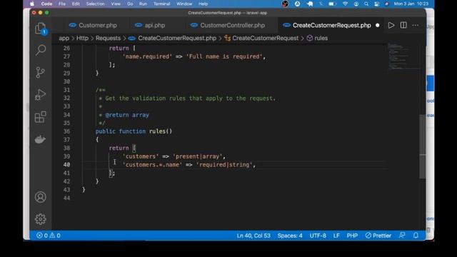The width and height of the screenshot is (457, 257).
Task: Close unsaved CreateCustomerRequest.php via dot
Action: [x=378, y=26]
